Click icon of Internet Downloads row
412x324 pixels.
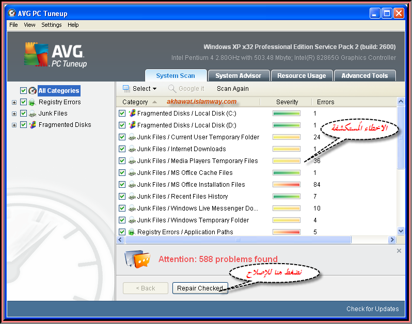pos(132,149)
